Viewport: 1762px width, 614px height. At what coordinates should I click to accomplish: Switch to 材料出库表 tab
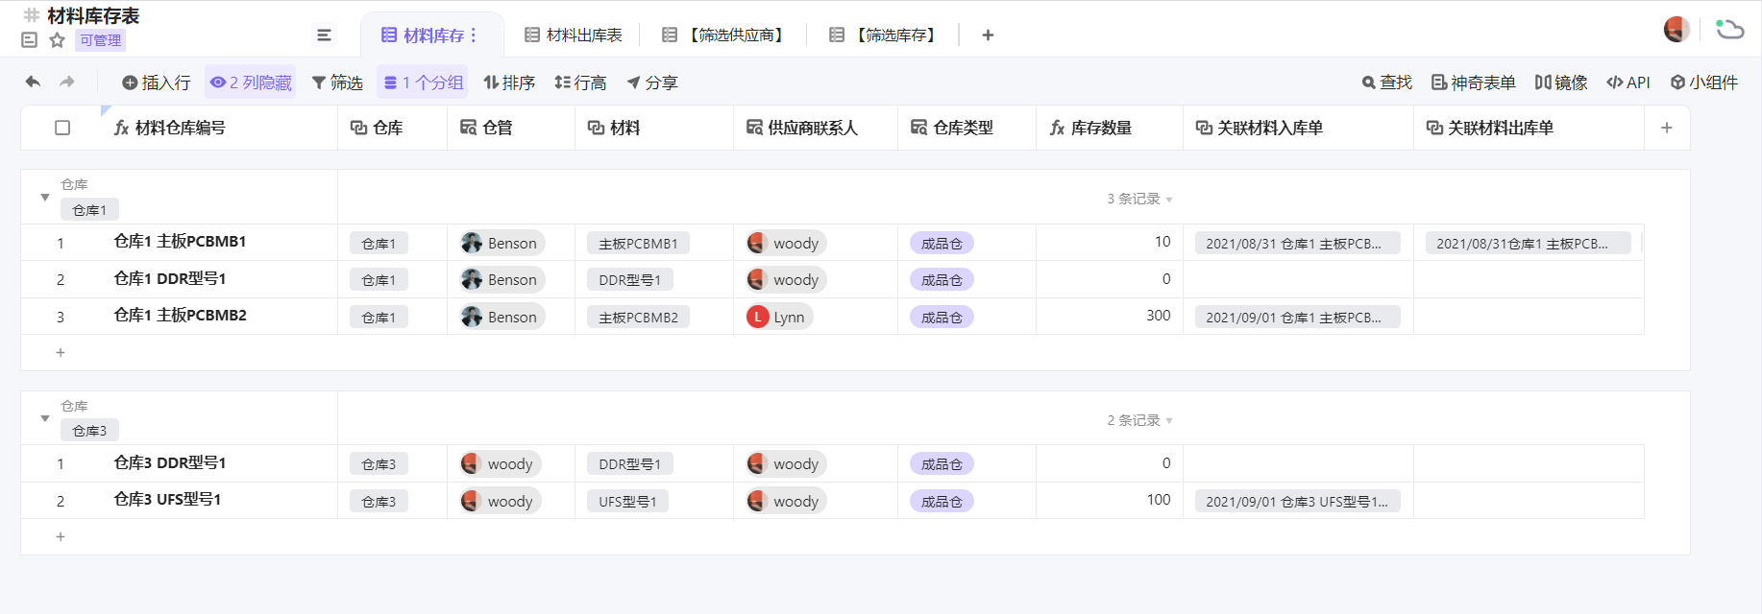(574, 35)
